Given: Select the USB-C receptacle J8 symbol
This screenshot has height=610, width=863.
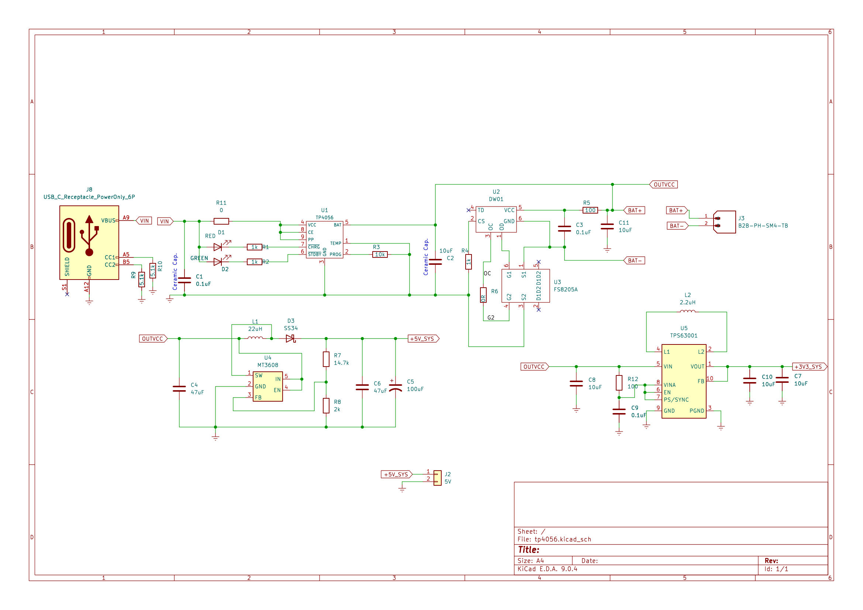Looking at the screenshot, I should tap(89, 243).
